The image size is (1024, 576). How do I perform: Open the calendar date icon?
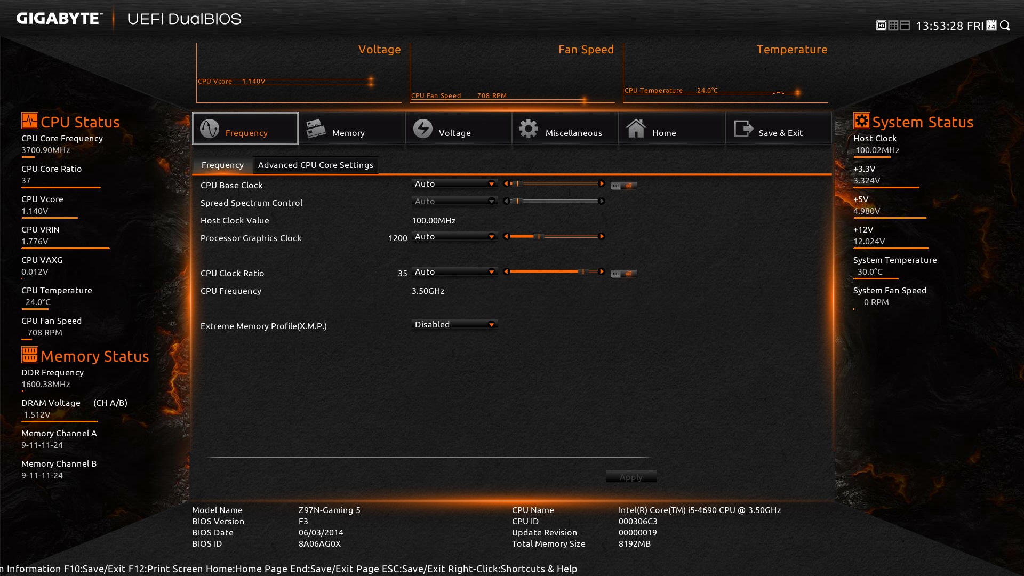[x=991, y=26]
